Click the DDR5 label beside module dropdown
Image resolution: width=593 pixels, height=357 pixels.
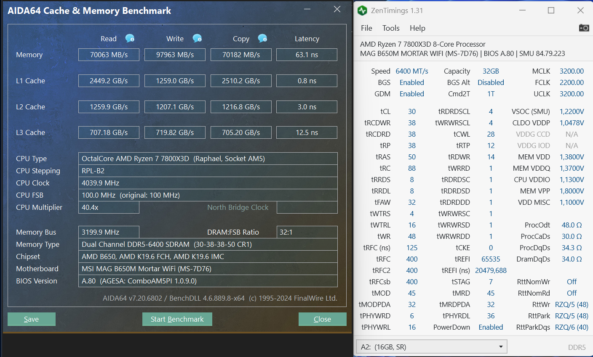(577, 347)
